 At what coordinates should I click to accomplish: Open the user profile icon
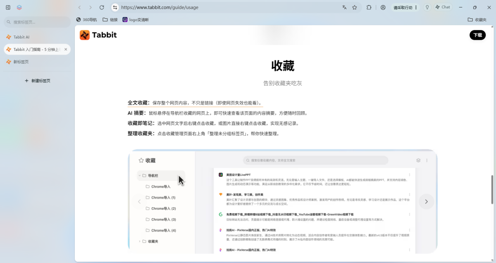pyautogui.click(x=383, y=7)
